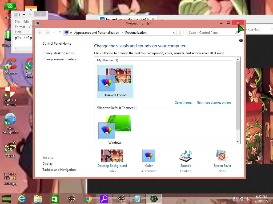Image resolution: width=273 pixels, height=204 pixels.
Task: Open Notepad's Help menu
Action: [x=18, y=32]
